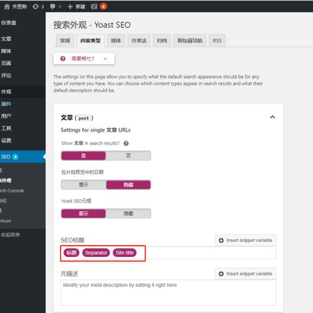Switch to the 分类法 tab
313x313 pixels.
[x=139, y=40]
